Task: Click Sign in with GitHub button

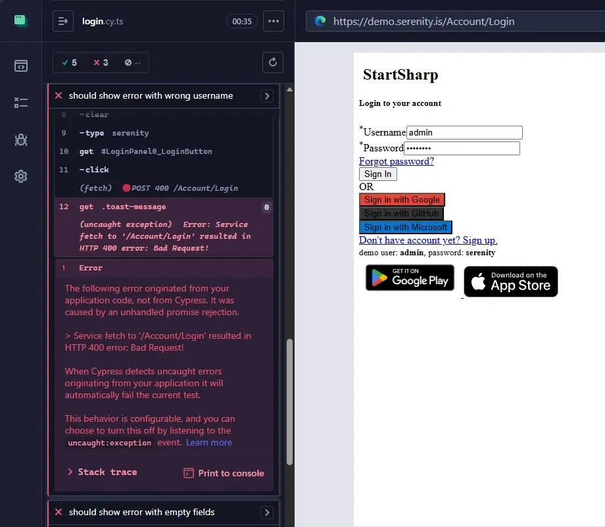Action: [x=401, y=214]
